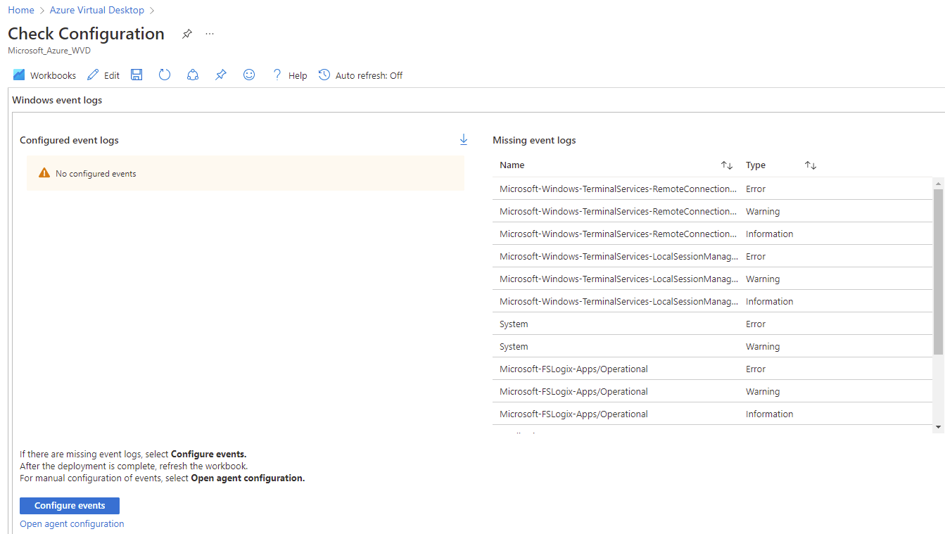Screen dimensions: 945x534
Task: Select the FSLogix-Apps/Operational Error row
Action: pyautogui.click(x=713, y=369)
